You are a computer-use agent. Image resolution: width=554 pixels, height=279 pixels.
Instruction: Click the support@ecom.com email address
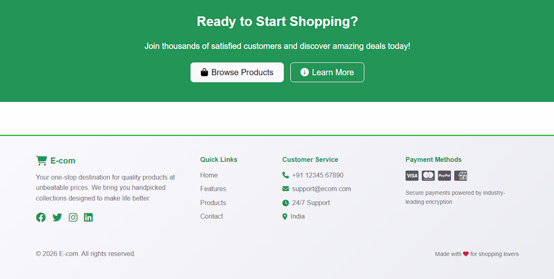(x=321, y=189)
